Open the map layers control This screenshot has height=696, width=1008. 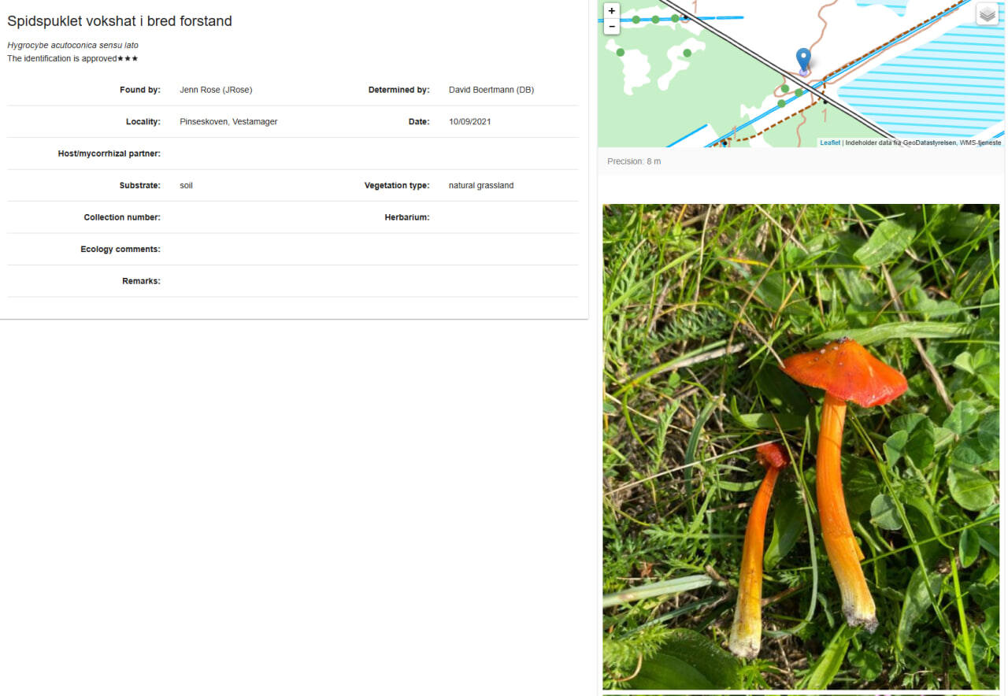pos(987,14)
